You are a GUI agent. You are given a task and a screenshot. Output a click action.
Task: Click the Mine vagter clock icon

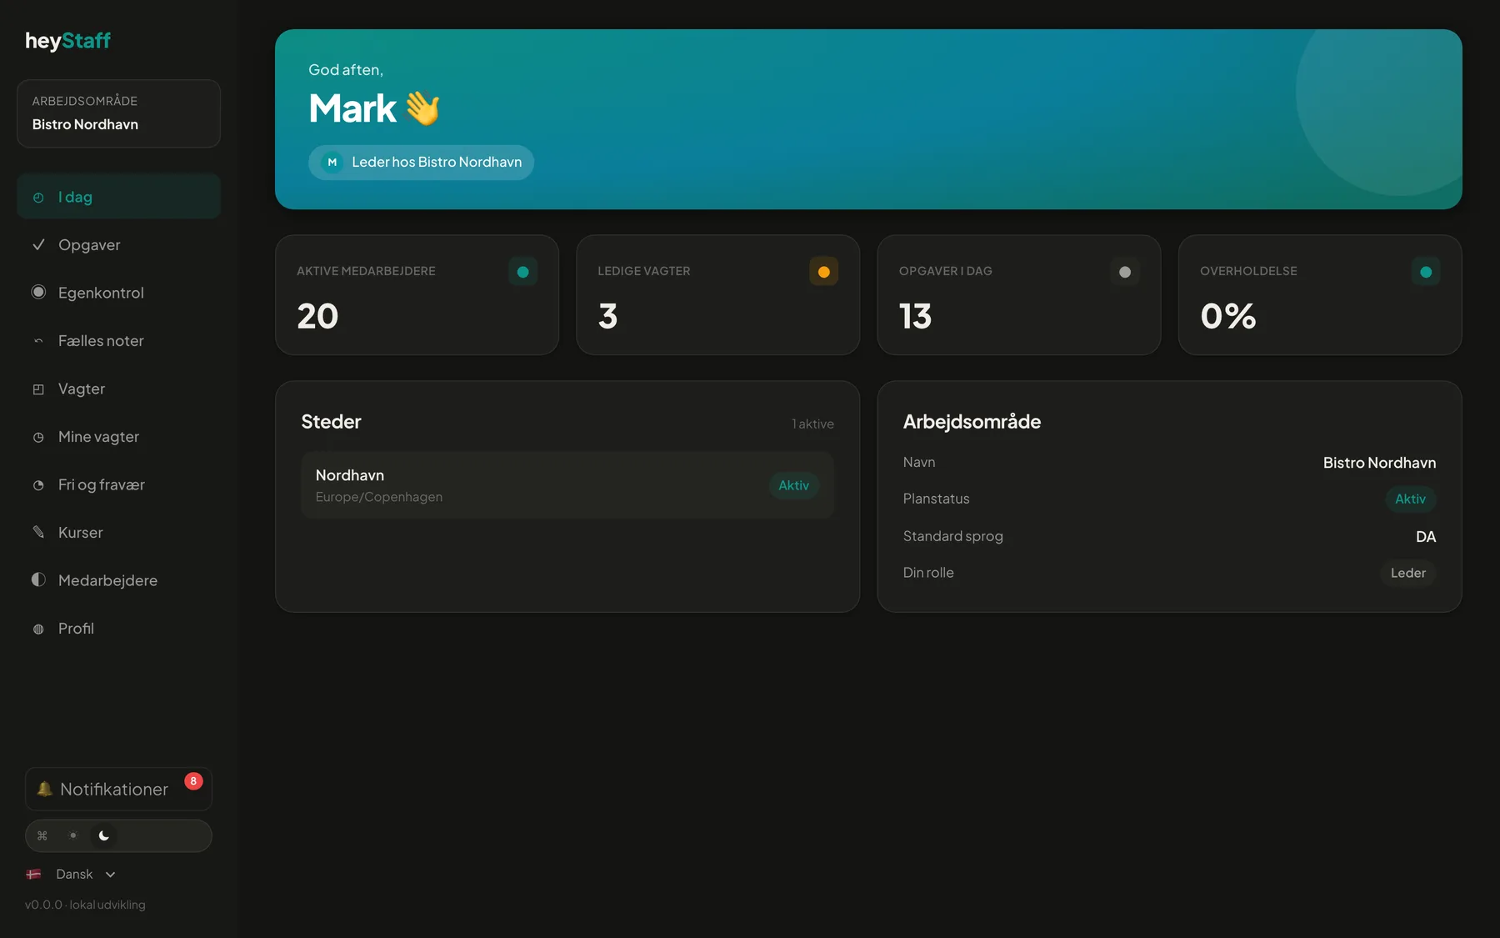[38, 437]
